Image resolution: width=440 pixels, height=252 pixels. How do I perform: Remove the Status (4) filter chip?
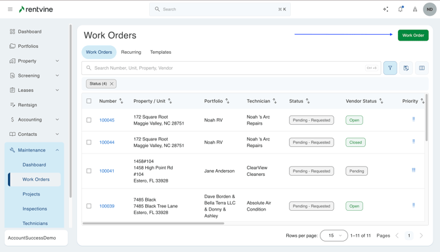pos(112,83)
